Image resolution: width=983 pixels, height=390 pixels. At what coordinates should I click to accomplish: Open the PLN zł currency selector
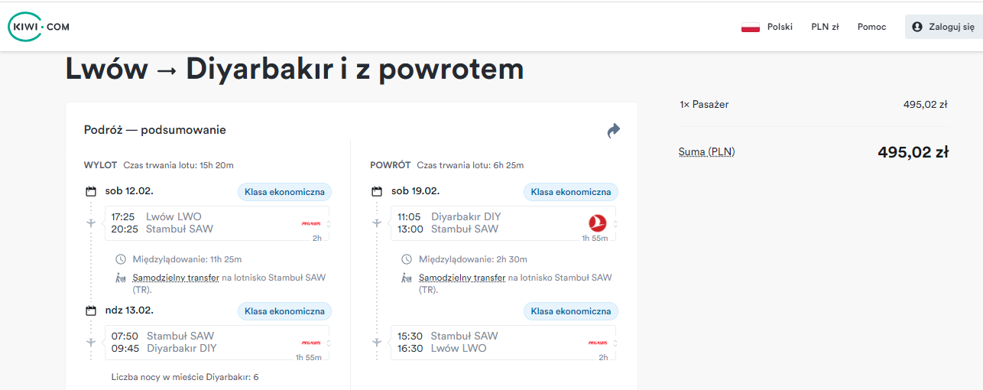825,27
